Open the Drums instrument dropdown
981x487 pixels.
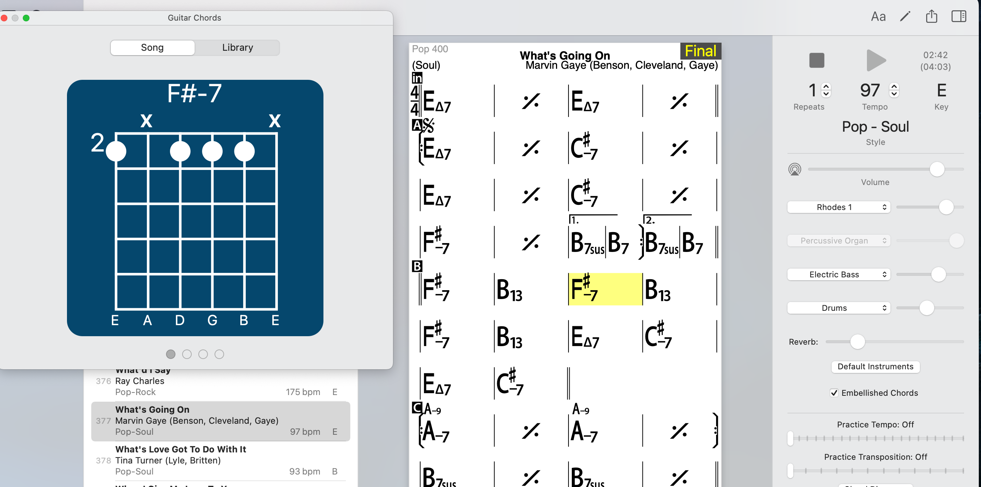tap(839, 308)
